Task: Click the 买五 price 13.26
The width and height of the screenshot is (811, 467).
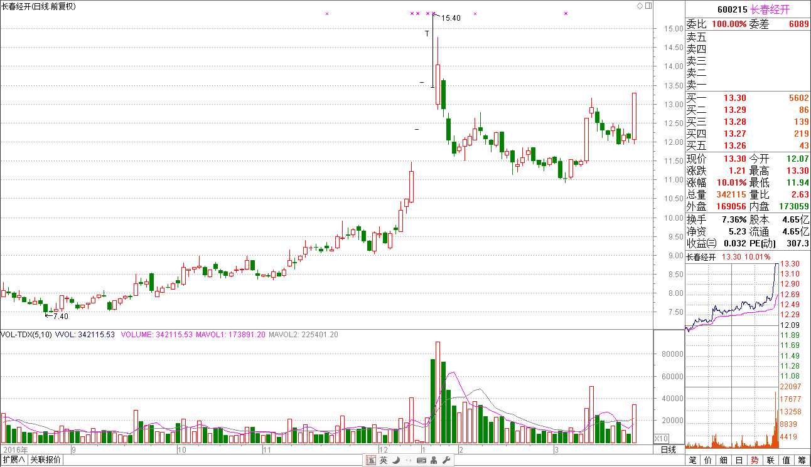Action: coord(734,145)
